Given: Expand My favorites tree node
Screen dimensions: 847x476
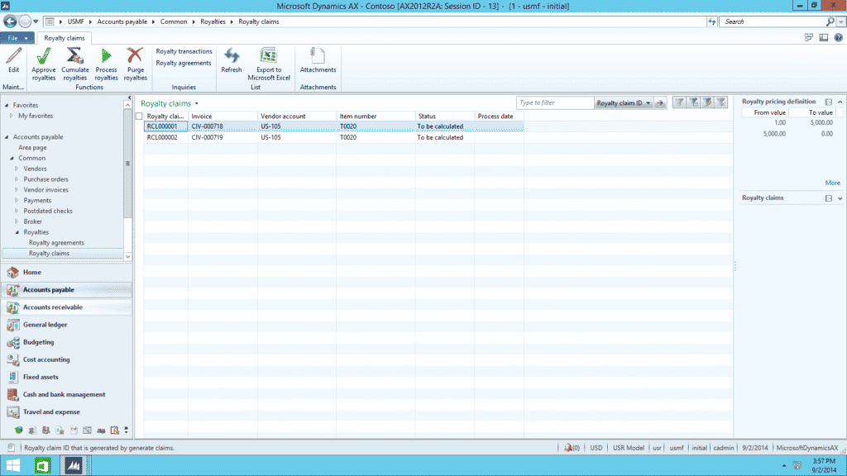Looking at the screenshot, I should pos(12,116).
